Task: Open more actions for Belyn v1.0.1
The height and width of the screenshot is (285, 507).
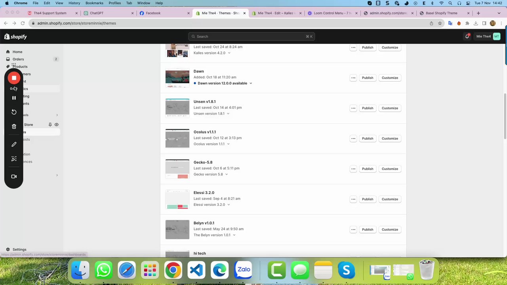Action: click(x=353, y=230)
